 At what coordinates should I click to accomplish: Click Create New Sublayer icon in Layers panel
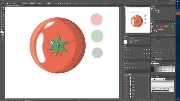click(x=145, y=100)
